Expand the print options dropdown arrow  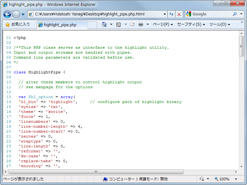pos(148,24)
